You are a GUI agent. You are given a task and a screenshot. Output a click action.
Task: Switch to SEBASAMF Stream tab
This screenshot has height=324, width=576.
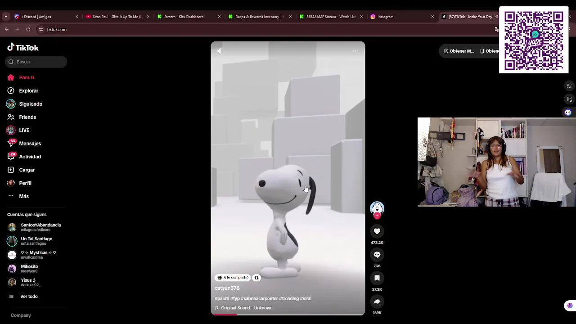(331, 17)
